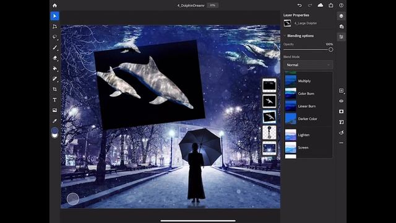Select the Type tool
396x223 pixels.
[55, 100]
